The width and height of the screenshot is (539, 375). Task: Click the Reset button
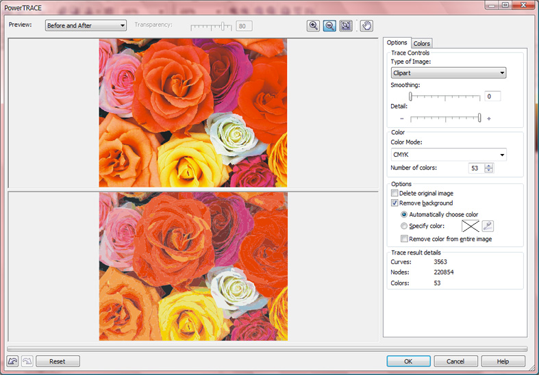coord(58,361)
